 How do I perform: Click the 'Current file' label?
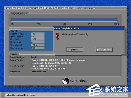click(x=15, y=72)
